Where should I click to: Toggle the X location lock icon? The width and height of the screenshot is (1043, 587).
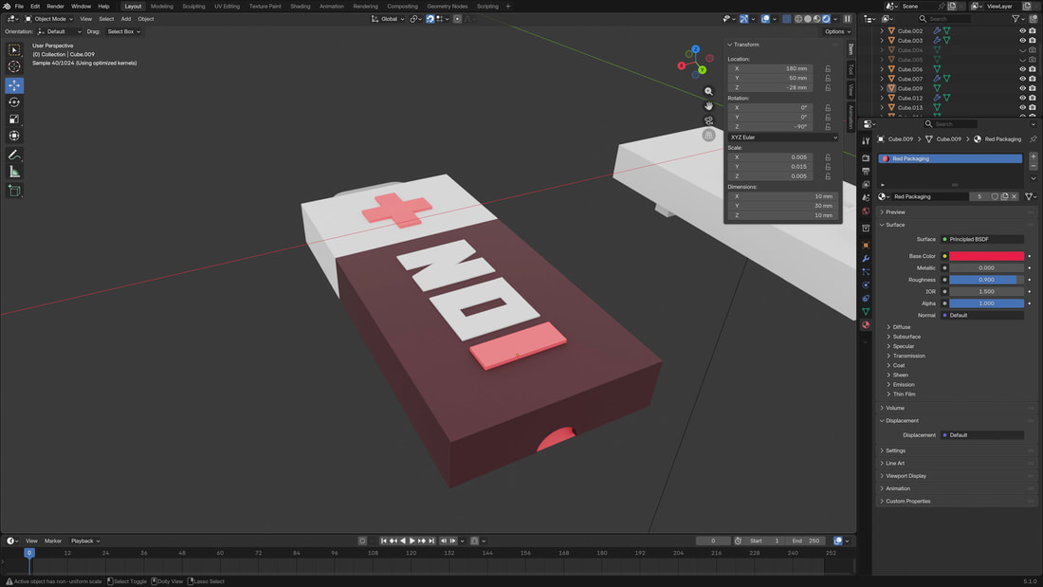click(828, 68)
